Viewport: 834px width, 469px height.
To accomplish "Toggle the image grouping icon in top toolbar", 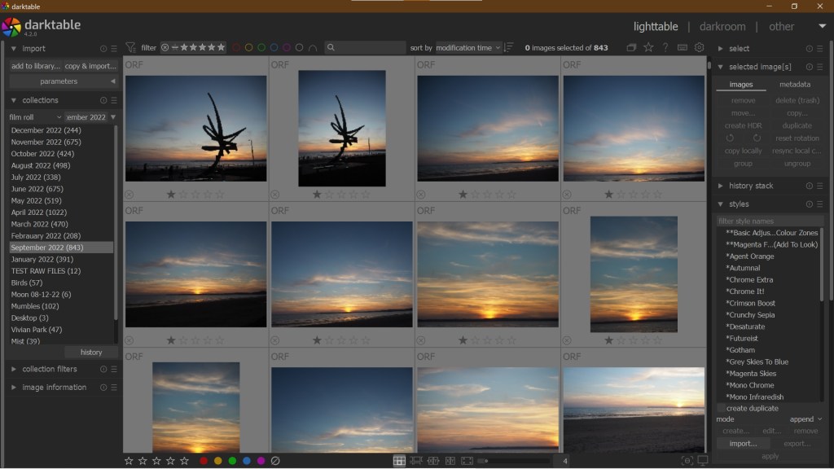I will click(x=631, y=48).
